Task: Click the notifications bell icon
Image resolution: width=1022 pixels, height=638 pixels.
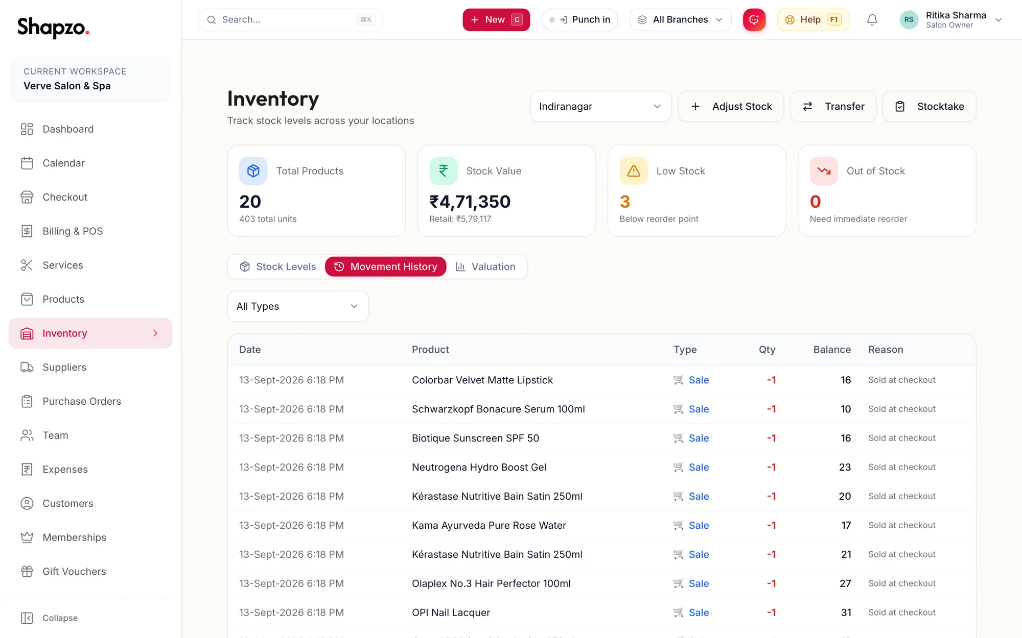Action: point(872,20)
